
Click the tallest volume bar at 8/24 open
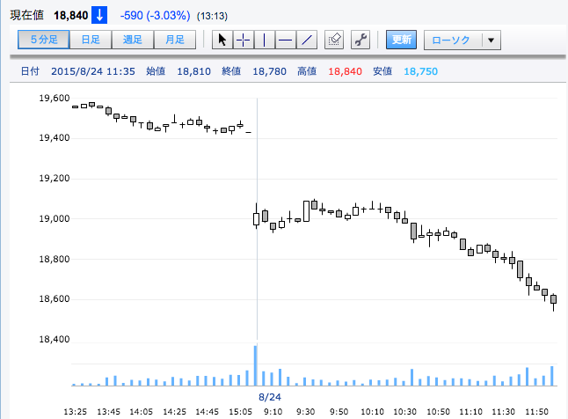click(x=256, y=365)
